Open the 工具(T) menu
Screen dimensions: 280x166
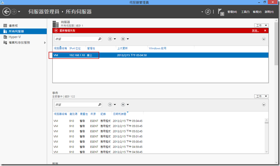246,12
